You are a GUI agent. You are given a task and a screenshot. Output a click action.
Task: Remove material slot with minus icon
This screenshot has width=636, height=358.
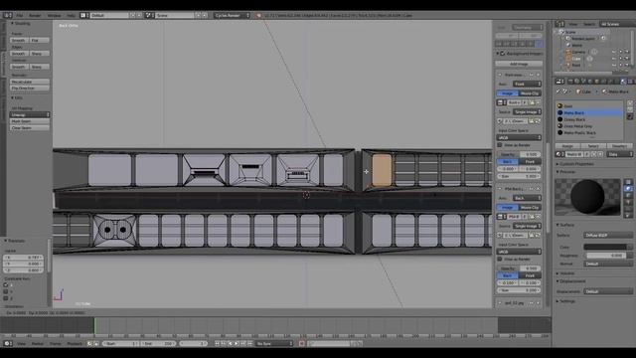(x=630, y=110)
